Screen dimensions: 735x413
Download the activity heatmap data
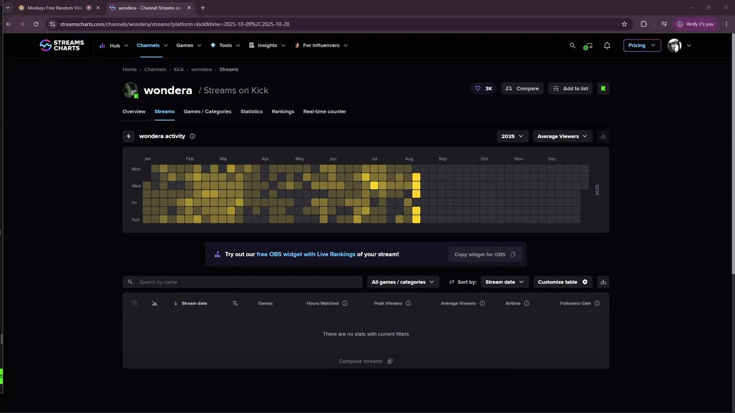[x=603, y=136]
